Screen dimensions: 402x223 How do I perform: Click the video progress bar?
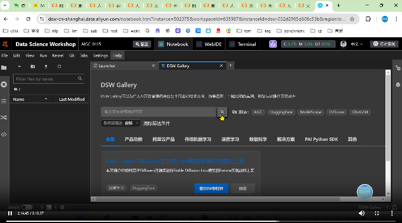pyautogui.click(x=201, y=221)
